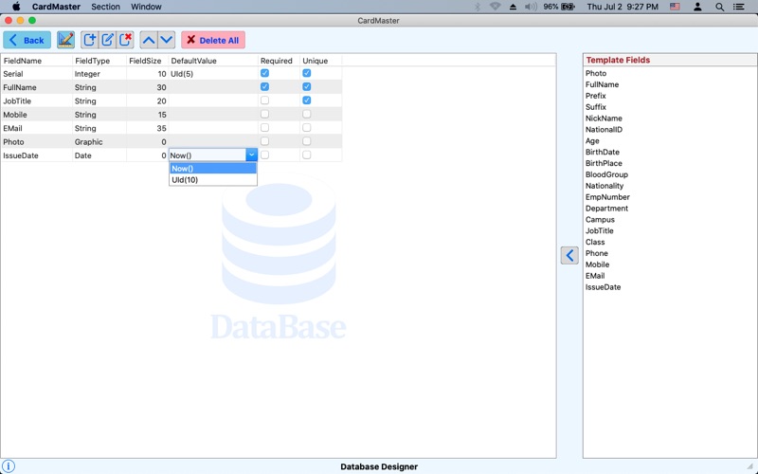
Task: Open the info icon in the status bar
Action: 9,466
